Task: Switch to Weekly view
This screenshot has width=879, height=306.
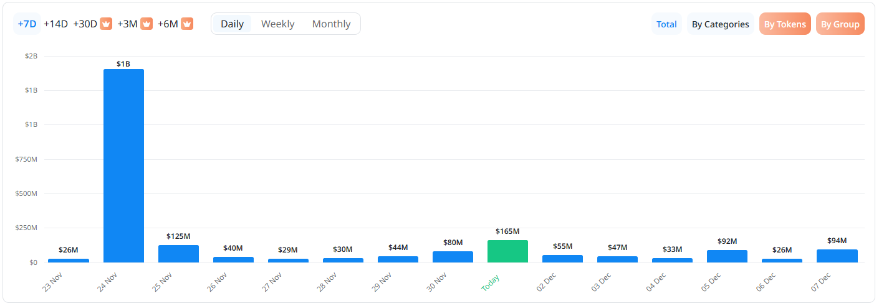Action: pos(277,24)
